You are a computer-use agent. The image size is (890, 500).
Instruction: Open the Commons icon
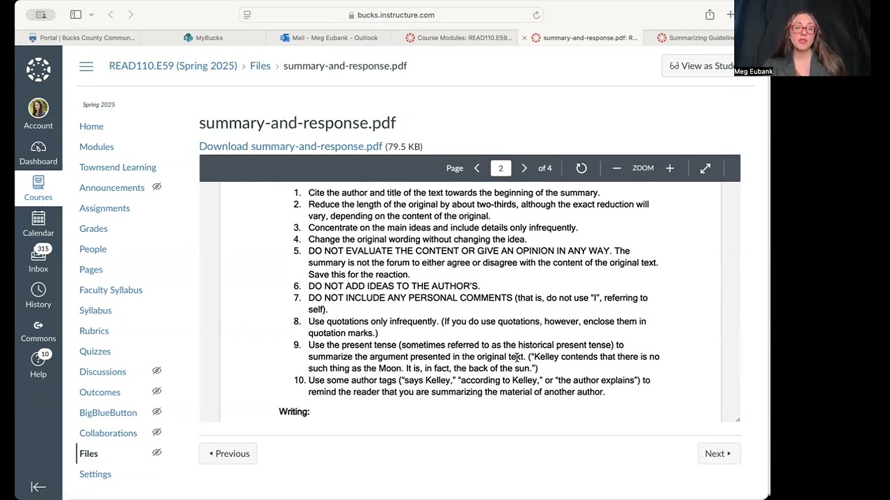38,325
